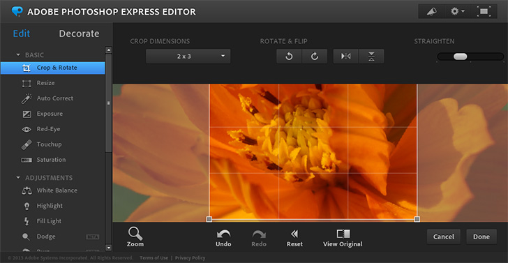Click the bottom-right crop handle
Image resolution: width=508 pixels, height=263 pixels.
click(417, 219)
